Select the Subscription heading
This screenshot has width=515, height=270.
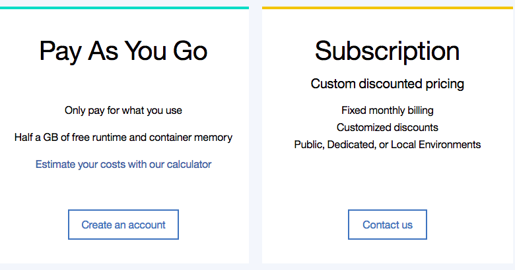[x=387, y=51]
